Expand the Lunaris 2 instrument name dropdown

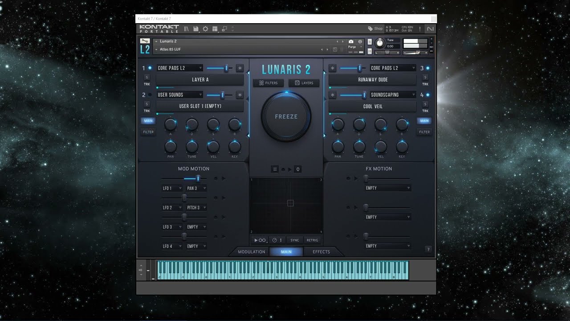pos(156,41)
